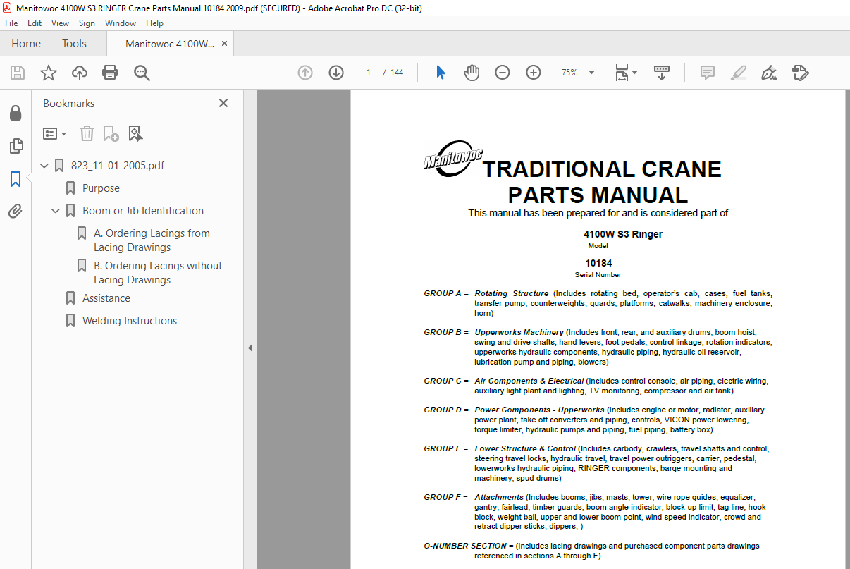This screenshot has width=850, height=569.
Task: Close the Manitowoc 4100W document tab
Action: point(224,44)
